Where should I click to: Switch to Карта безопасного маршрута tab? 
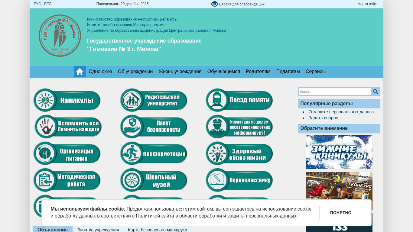[x=158, y=230]
